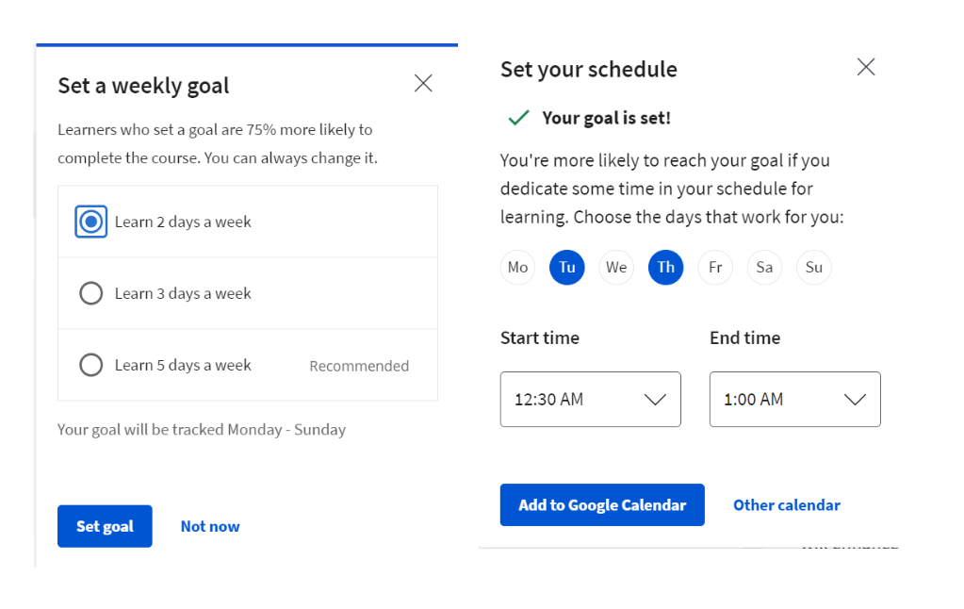Open the Start time dropdown
The height and width of the screenshot is (609, 964).
click(x=590, y=400)
